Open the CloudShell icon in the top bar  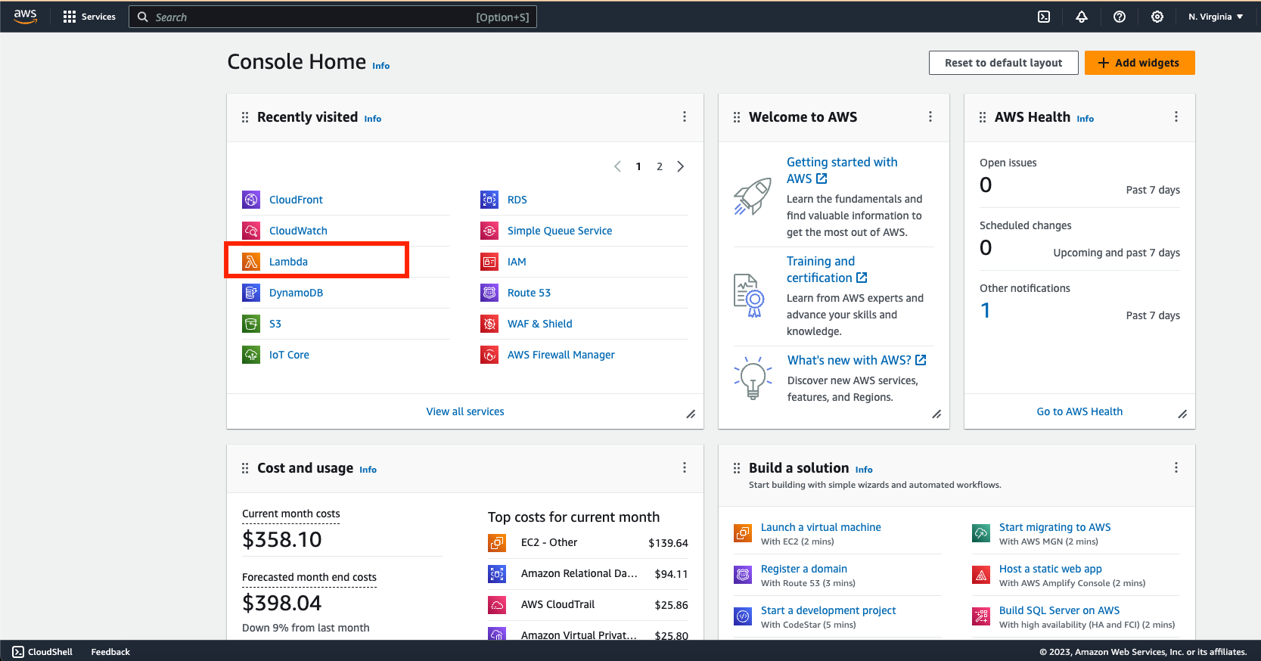(1044, 17)
